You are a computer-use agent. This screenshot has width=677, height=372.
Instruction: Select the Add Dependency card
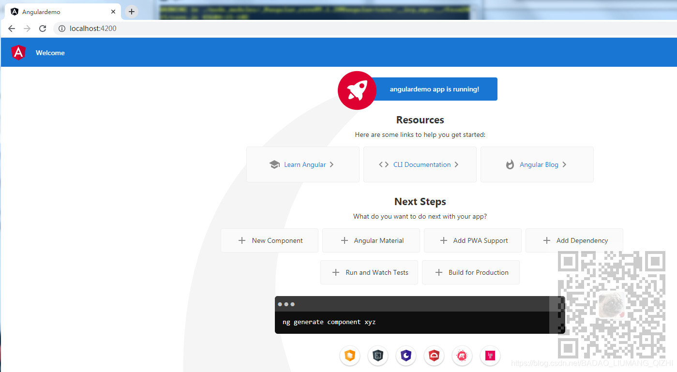point(574,240)
